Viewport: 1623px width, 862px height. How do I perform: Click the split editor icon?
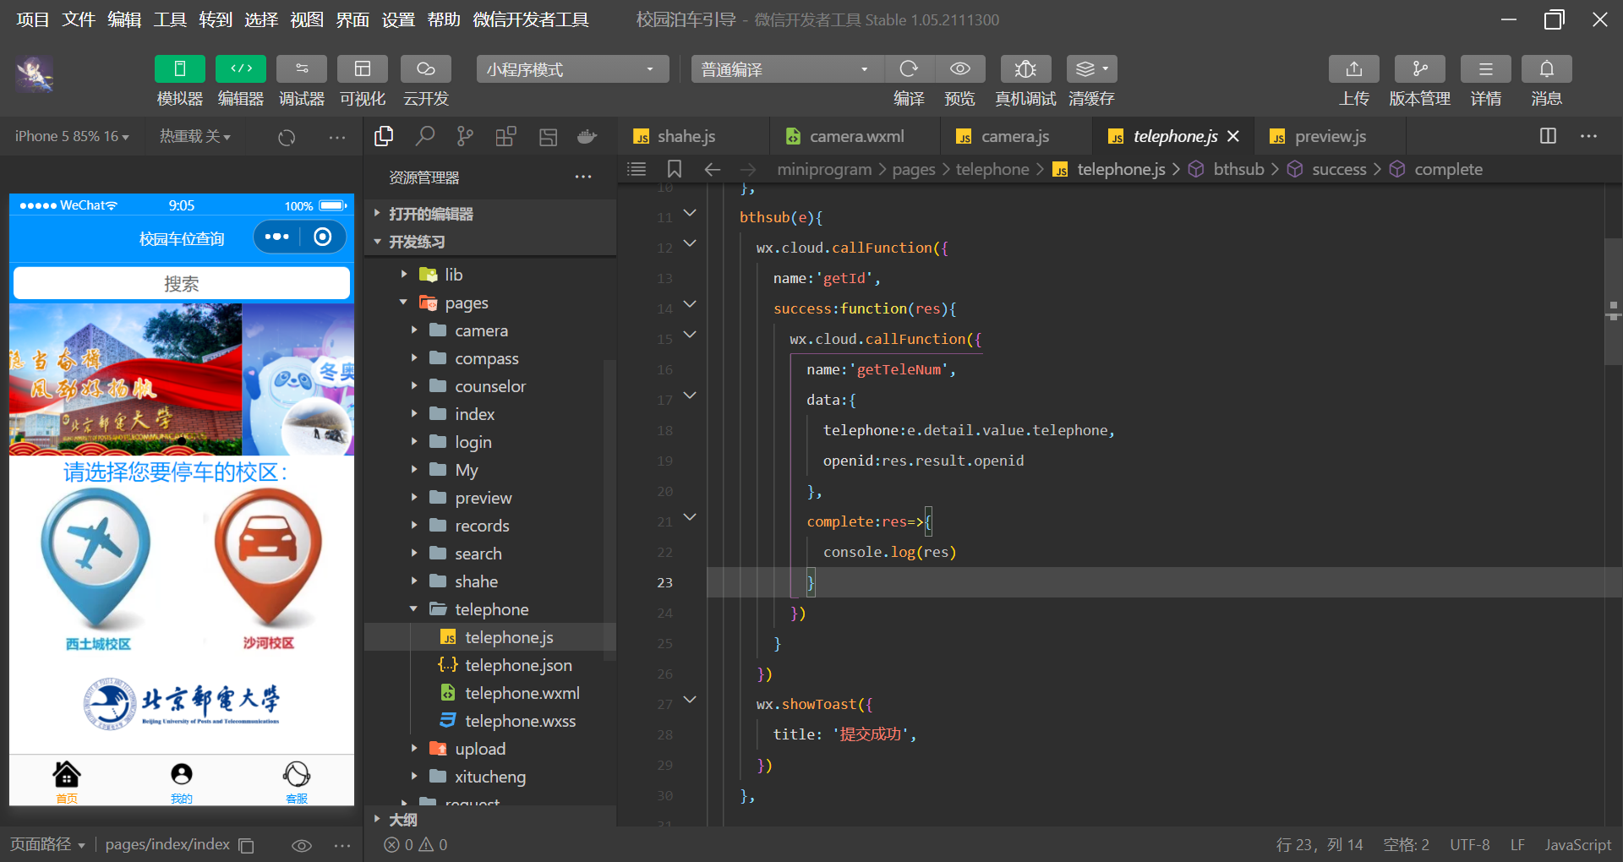(1548, 136)
